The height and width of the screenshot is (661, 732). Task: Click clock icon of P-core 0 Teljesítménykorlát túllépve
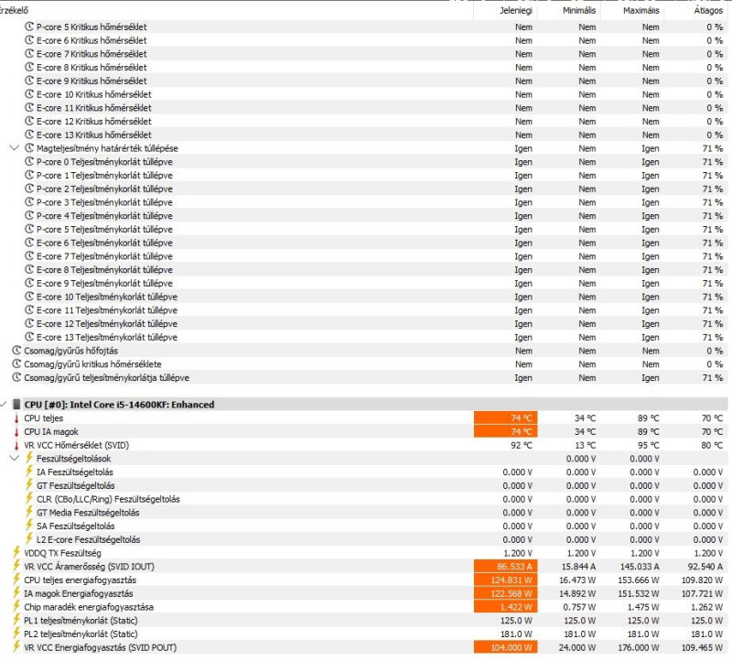pyautogui.click(x=29, y=162)
